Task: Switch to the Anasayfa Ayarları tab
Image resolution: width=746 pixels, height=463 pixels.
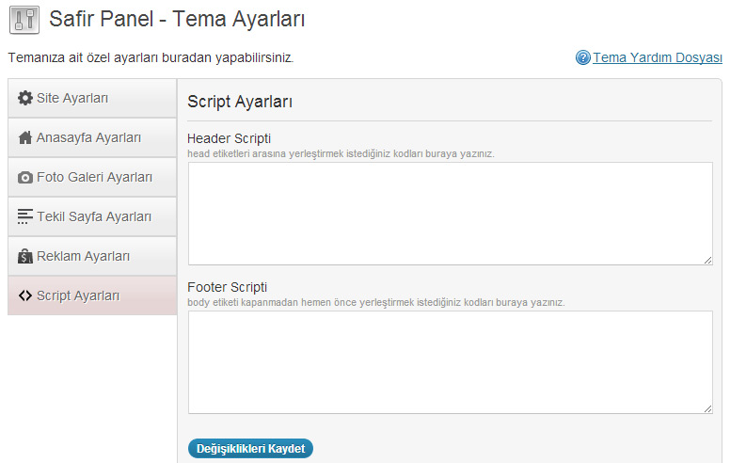Action: pyautogui.click(x=92, y=137)
